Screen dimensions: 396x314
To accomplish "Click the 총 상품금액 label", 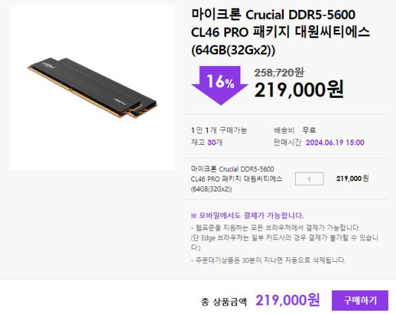I will point(224,301).
